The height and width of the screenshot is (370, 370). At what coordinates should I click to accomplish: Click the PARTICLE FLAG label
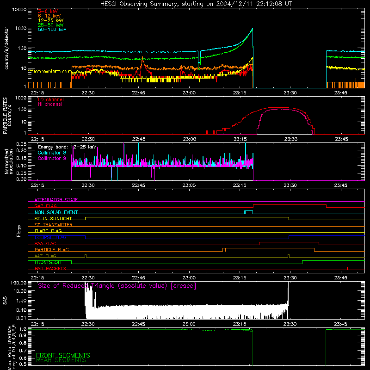(x=52, y=250)
